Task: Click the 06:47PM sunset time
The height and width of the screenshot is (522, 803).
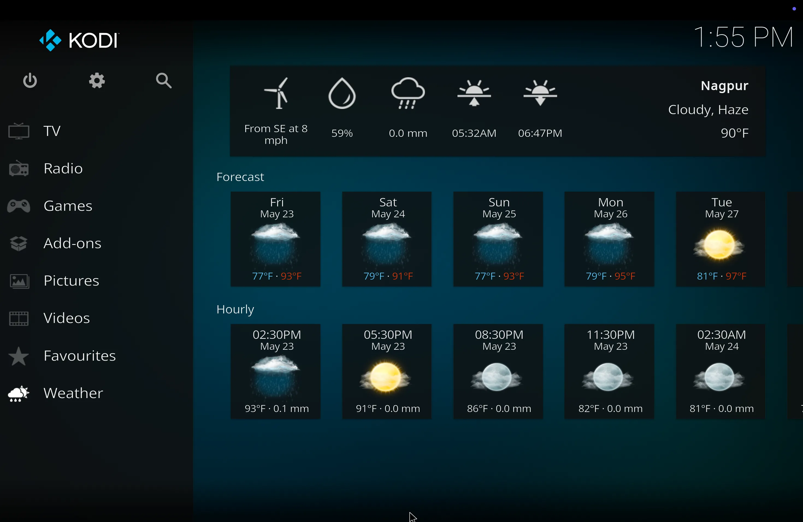Action: tap(540, 133)
